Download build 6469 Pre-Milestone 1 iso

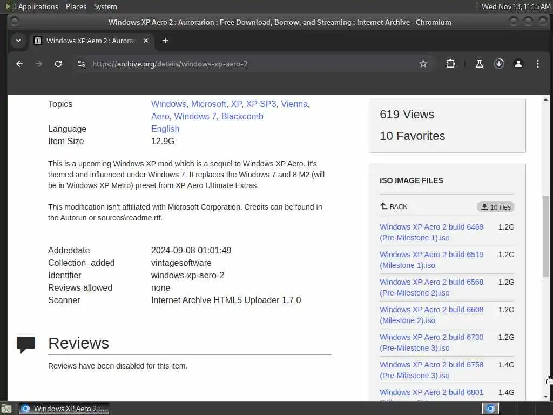[431, 232]
